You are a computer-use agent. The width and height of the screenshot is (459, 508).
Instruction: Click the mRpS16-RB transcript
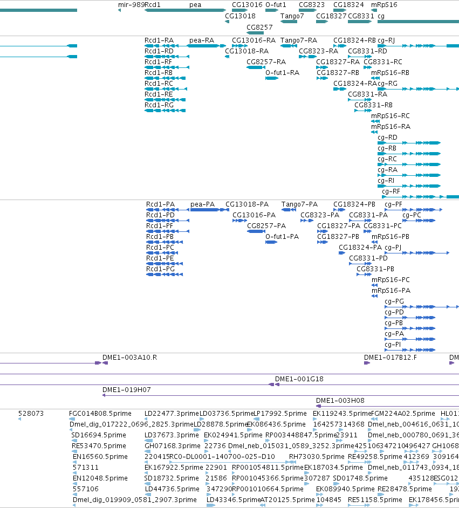(390, 73)
